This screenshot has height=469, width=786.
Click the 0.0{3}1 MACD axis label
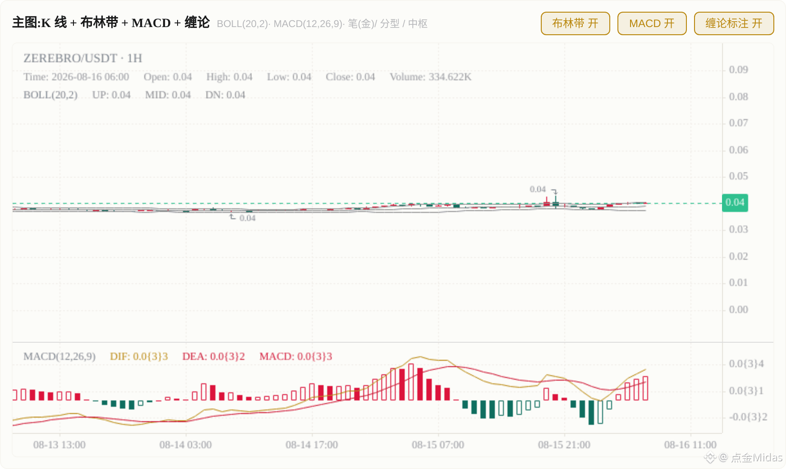(746, 391)
